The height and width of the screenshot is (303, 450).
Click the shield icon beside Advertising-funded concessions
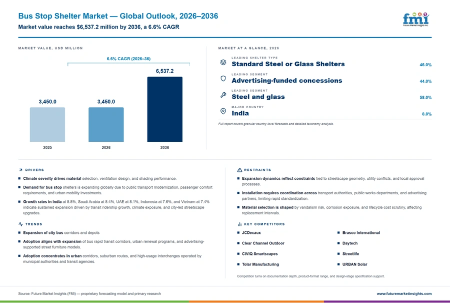click(x=223, y=79)
